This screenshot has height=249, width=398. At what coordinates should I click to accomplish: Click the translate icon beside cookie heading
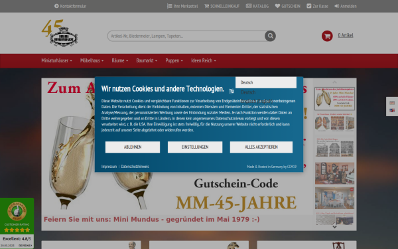click(x=231, y=92)
